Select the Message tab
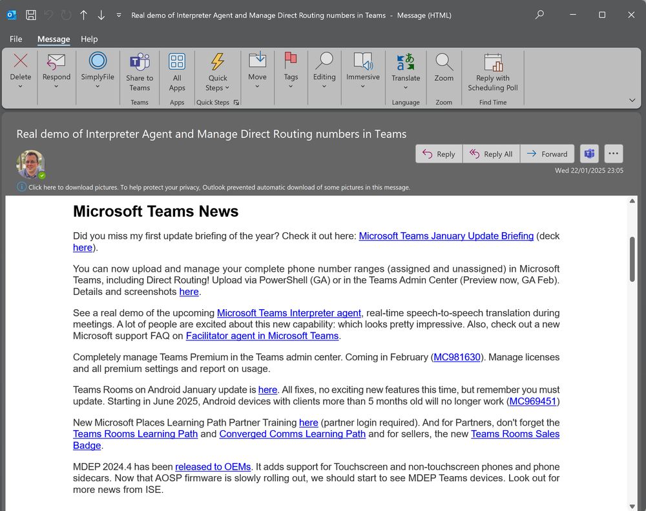 (x=54, y=39)
